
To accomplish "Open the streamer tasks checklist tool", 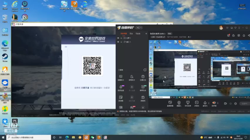I will (x=143, y=78).
